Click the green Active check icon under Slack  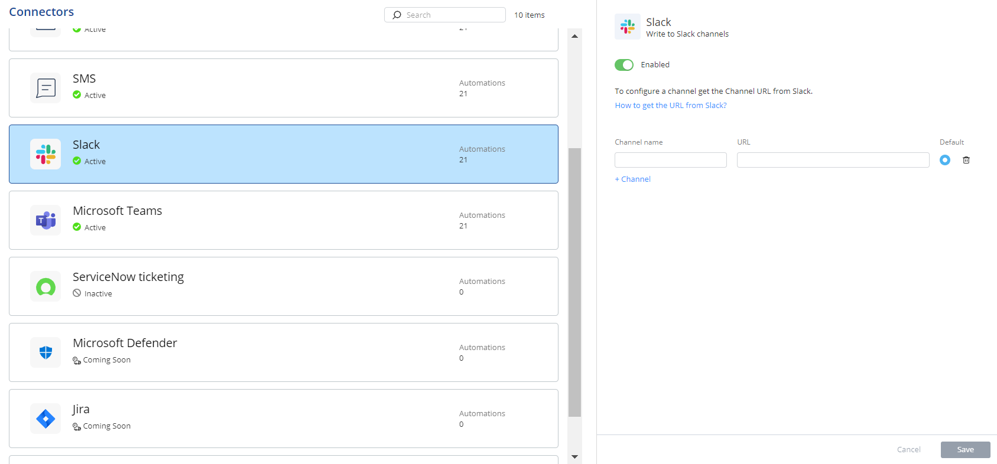[x=77, y=161]
